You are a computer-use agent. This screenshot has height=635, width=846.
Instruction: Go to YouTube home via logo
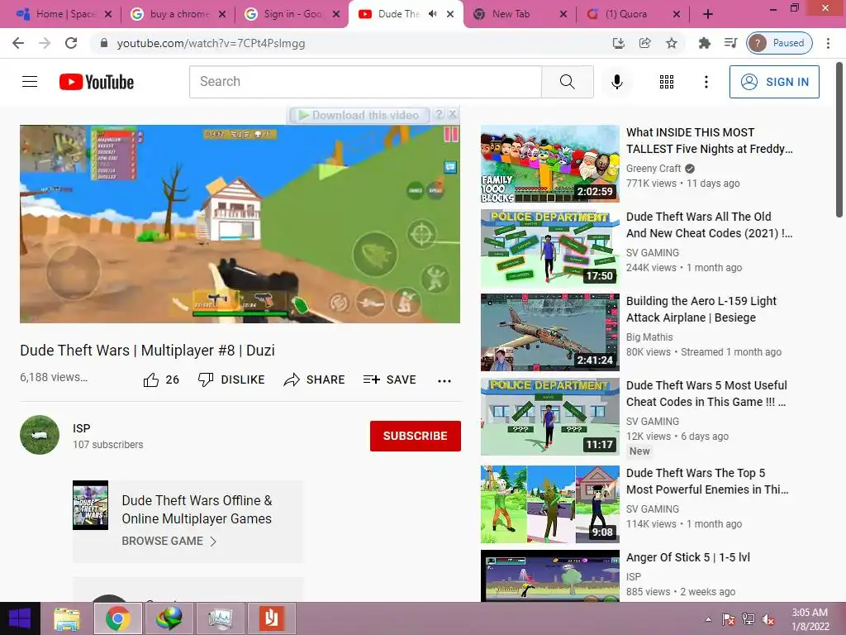[x=97, y=82]
